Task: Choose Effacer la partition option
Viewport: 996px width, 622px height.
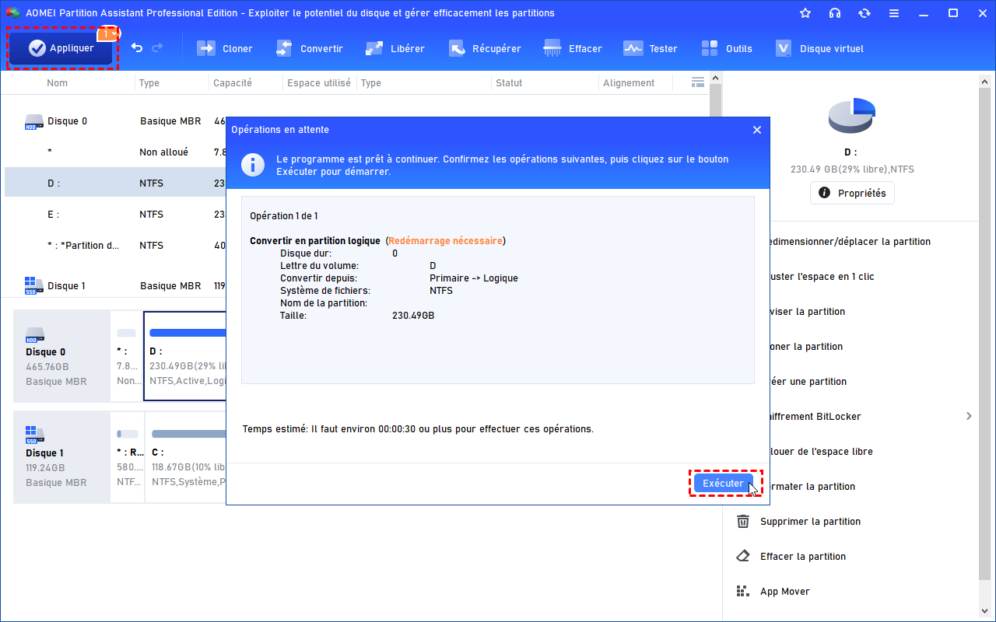Action: point(802,556)
